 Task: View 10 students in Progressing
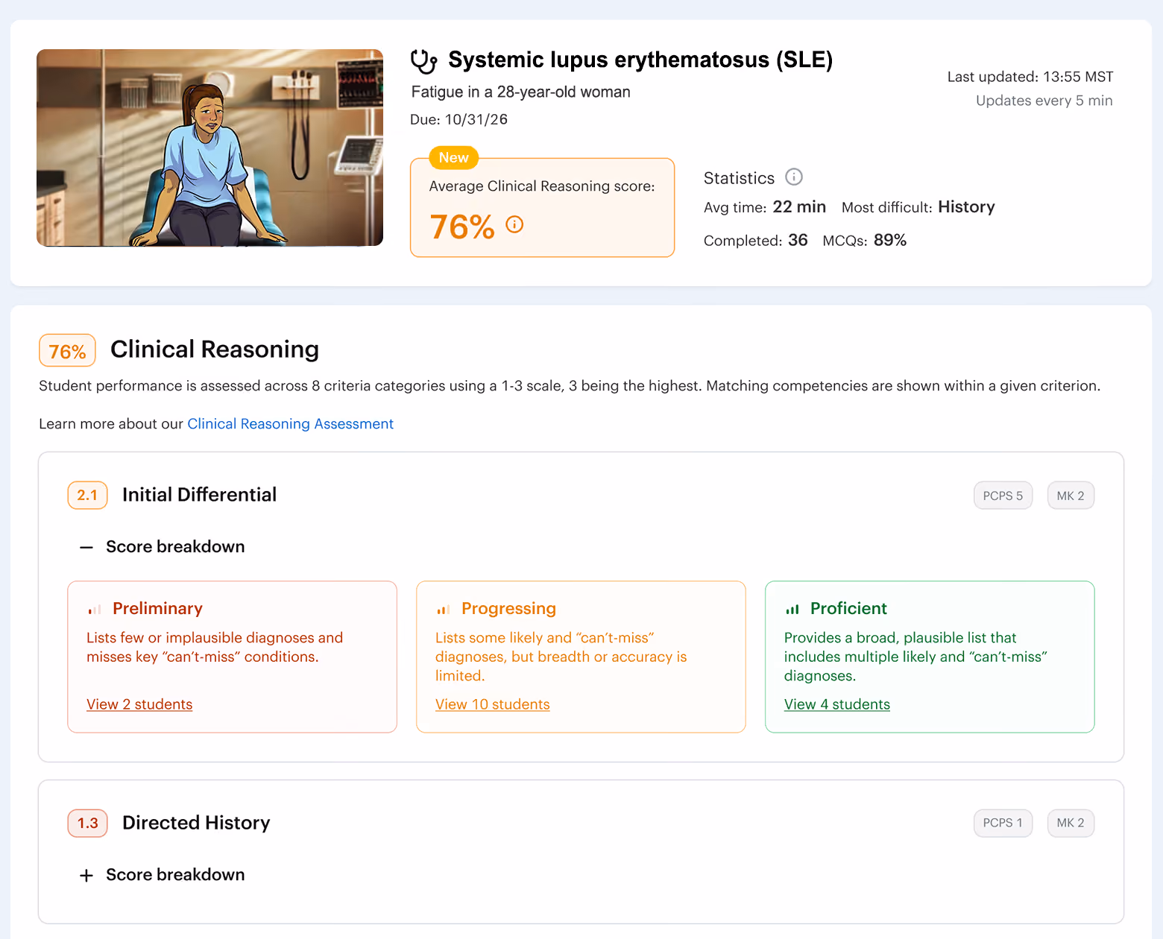(493, 704)
